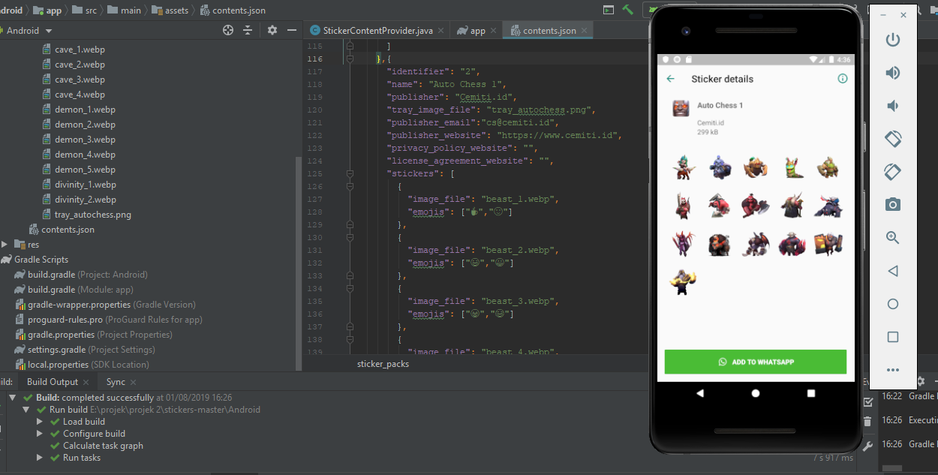The width and height of the screenshot is (938, 475).
Task: Select cave_1.webp in the tree
Action: click(73, 50)
